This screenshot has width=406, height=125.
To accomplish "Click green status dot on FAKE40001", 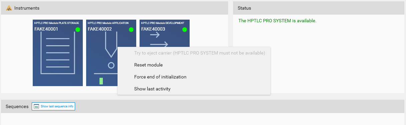I will tap(77, 30).
